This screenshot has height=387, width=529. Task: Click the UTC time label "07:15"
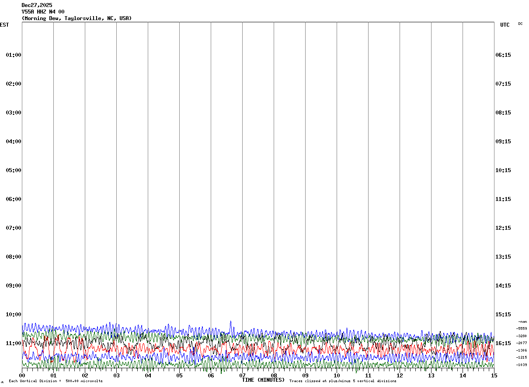point(503,84)
